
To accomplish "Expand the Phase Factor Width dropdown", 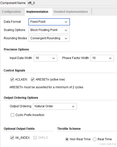I will tap(102, 58).
